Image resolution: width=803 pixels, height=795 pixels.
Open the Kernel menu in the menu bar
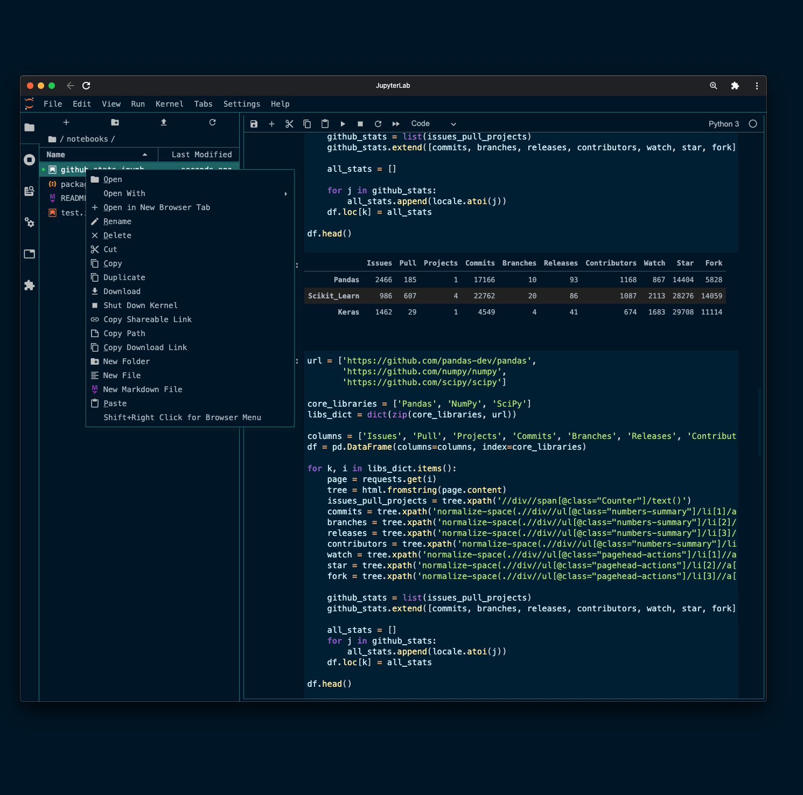(x=169, y=103)
